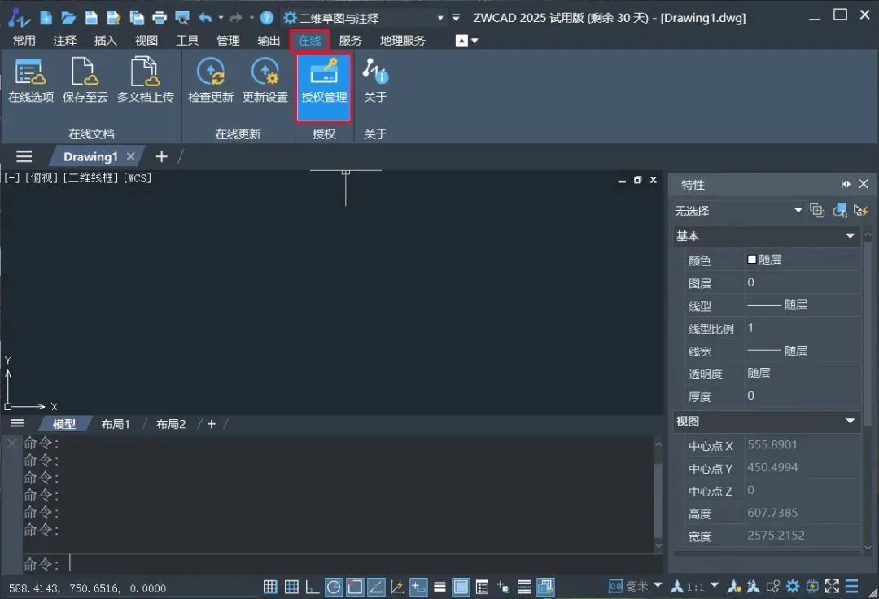The image size is (879, 599).
Task: Click the status bar settings gear icon
Action: pos(793,587)
